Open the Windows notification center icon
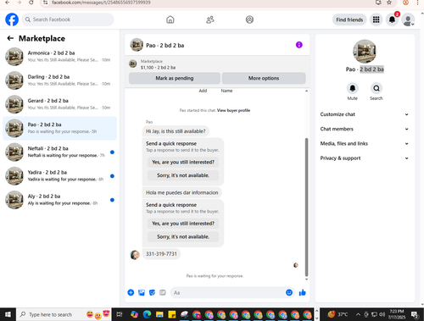This screenshot has height=321, width=424. coord(415,314)
